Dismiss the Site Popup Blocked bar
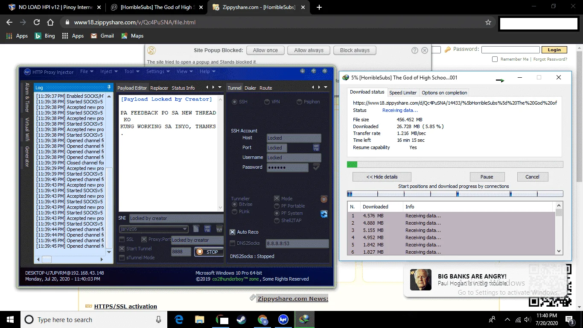 (425, 50)
